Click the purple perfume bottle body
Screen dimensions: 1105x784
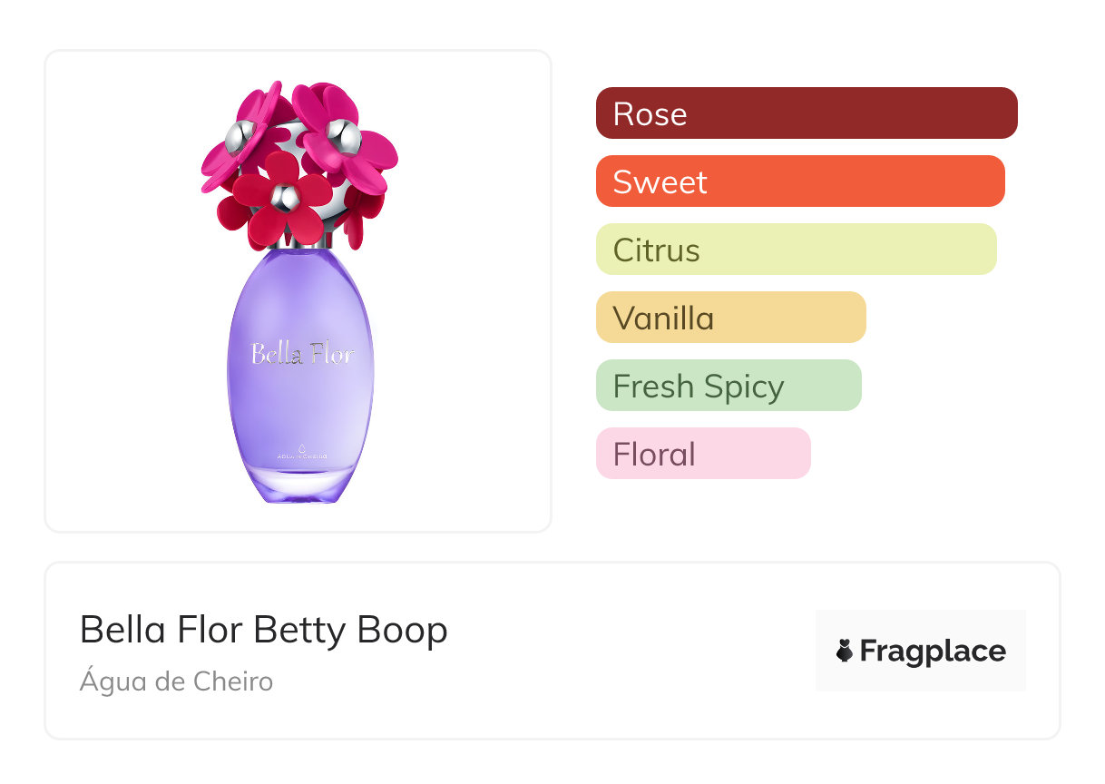299,399
